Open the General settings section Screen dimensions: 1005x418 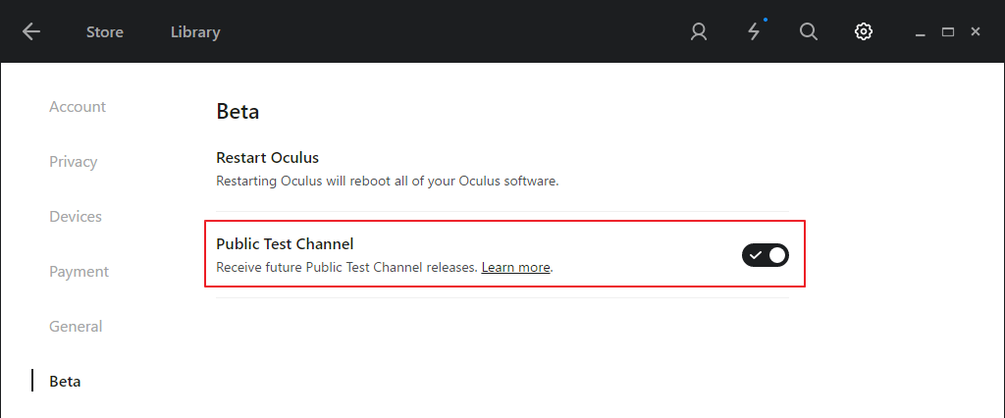pyautogui.click(x=76, y=326)
